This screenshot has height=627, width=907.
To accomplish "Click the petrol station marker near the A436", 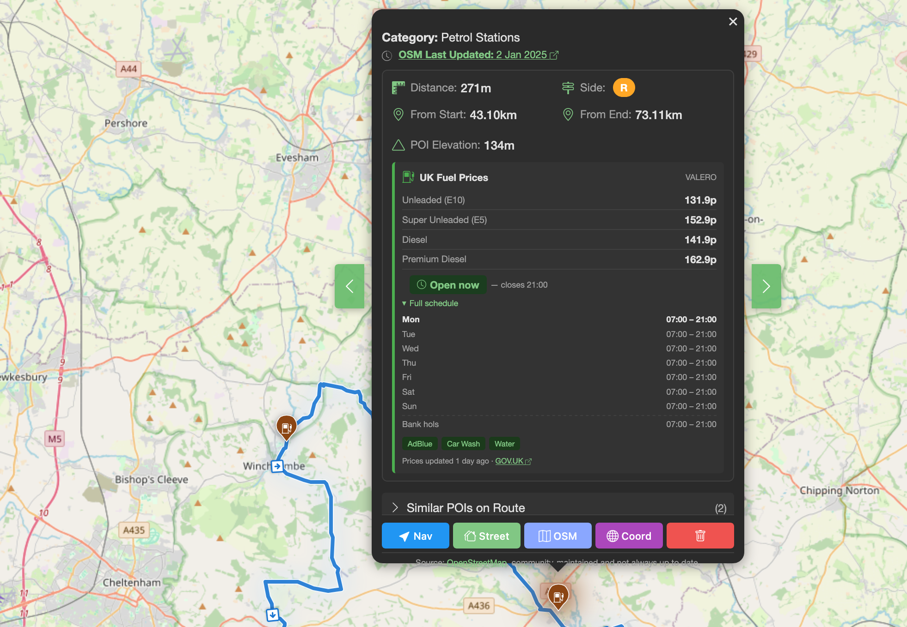I will pyautogui.click(x=558, y=595).
